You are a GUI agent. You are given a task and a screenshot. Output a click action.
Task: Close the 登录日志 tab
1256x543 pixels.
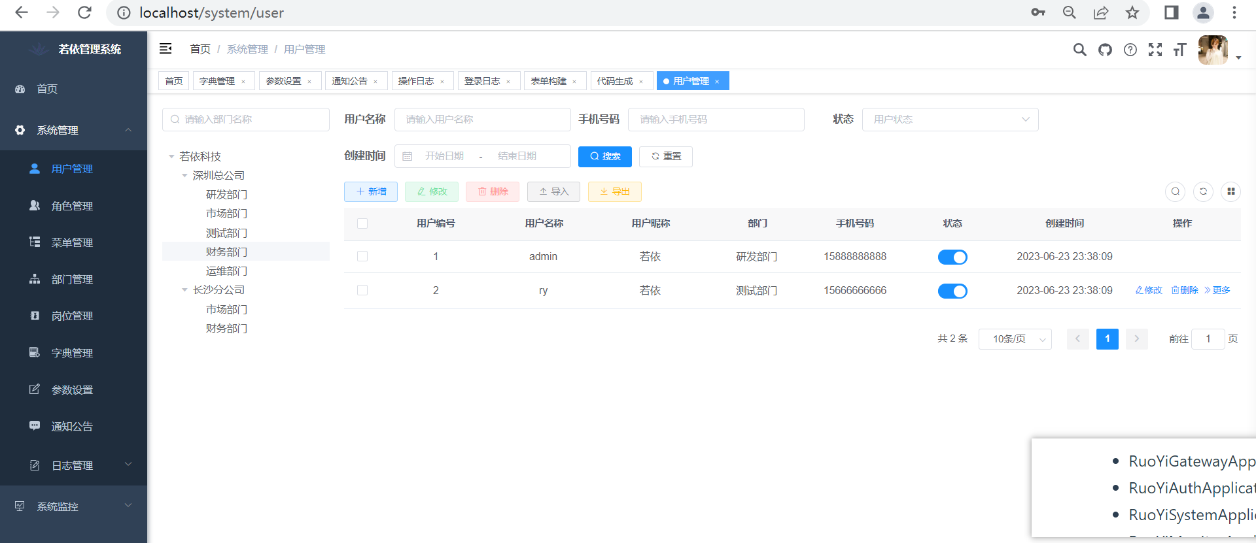508,82
